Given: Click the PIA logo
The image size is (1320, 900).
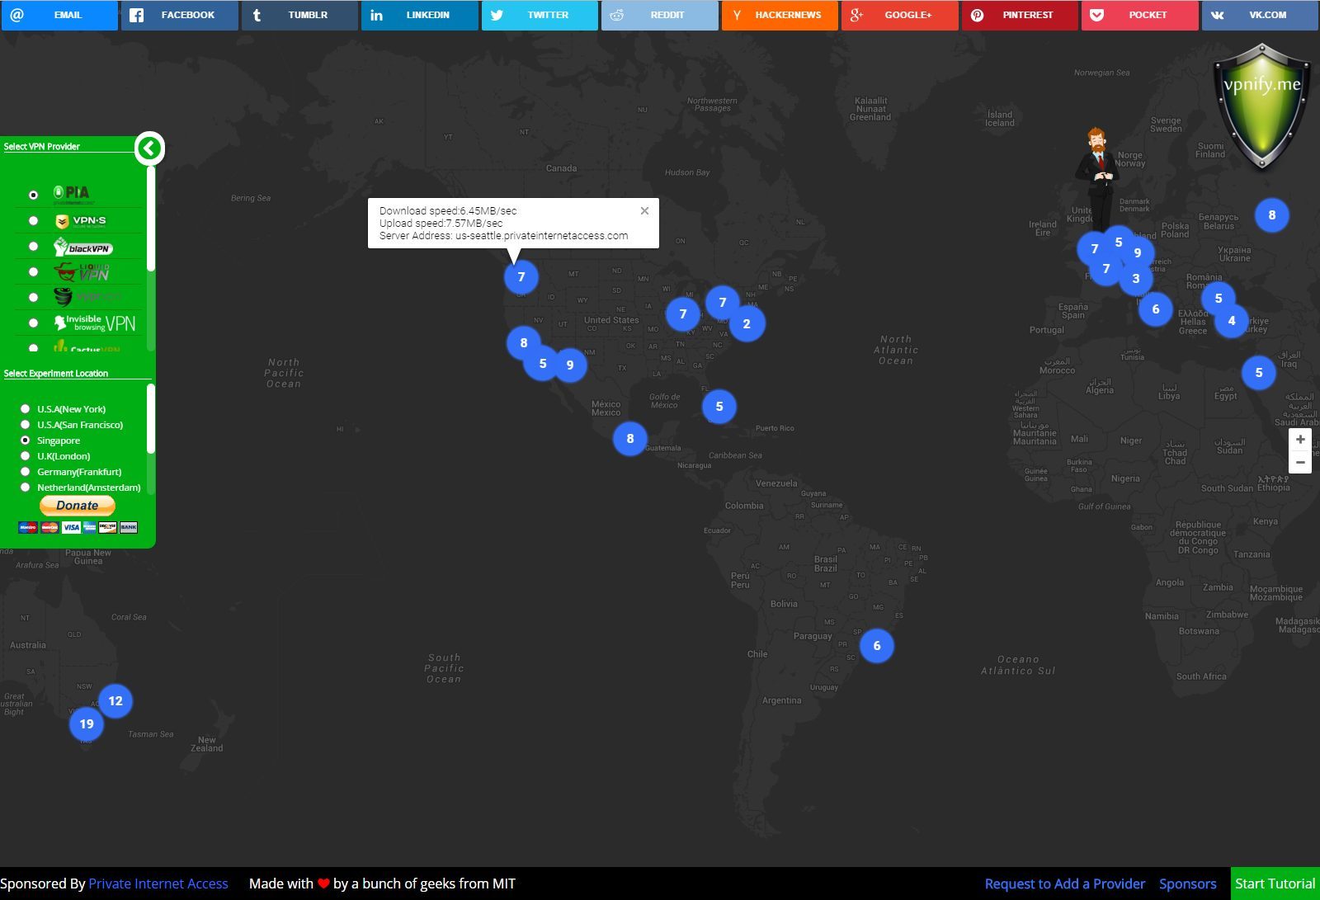Looking at the screenshot, I should coord(73,194).
